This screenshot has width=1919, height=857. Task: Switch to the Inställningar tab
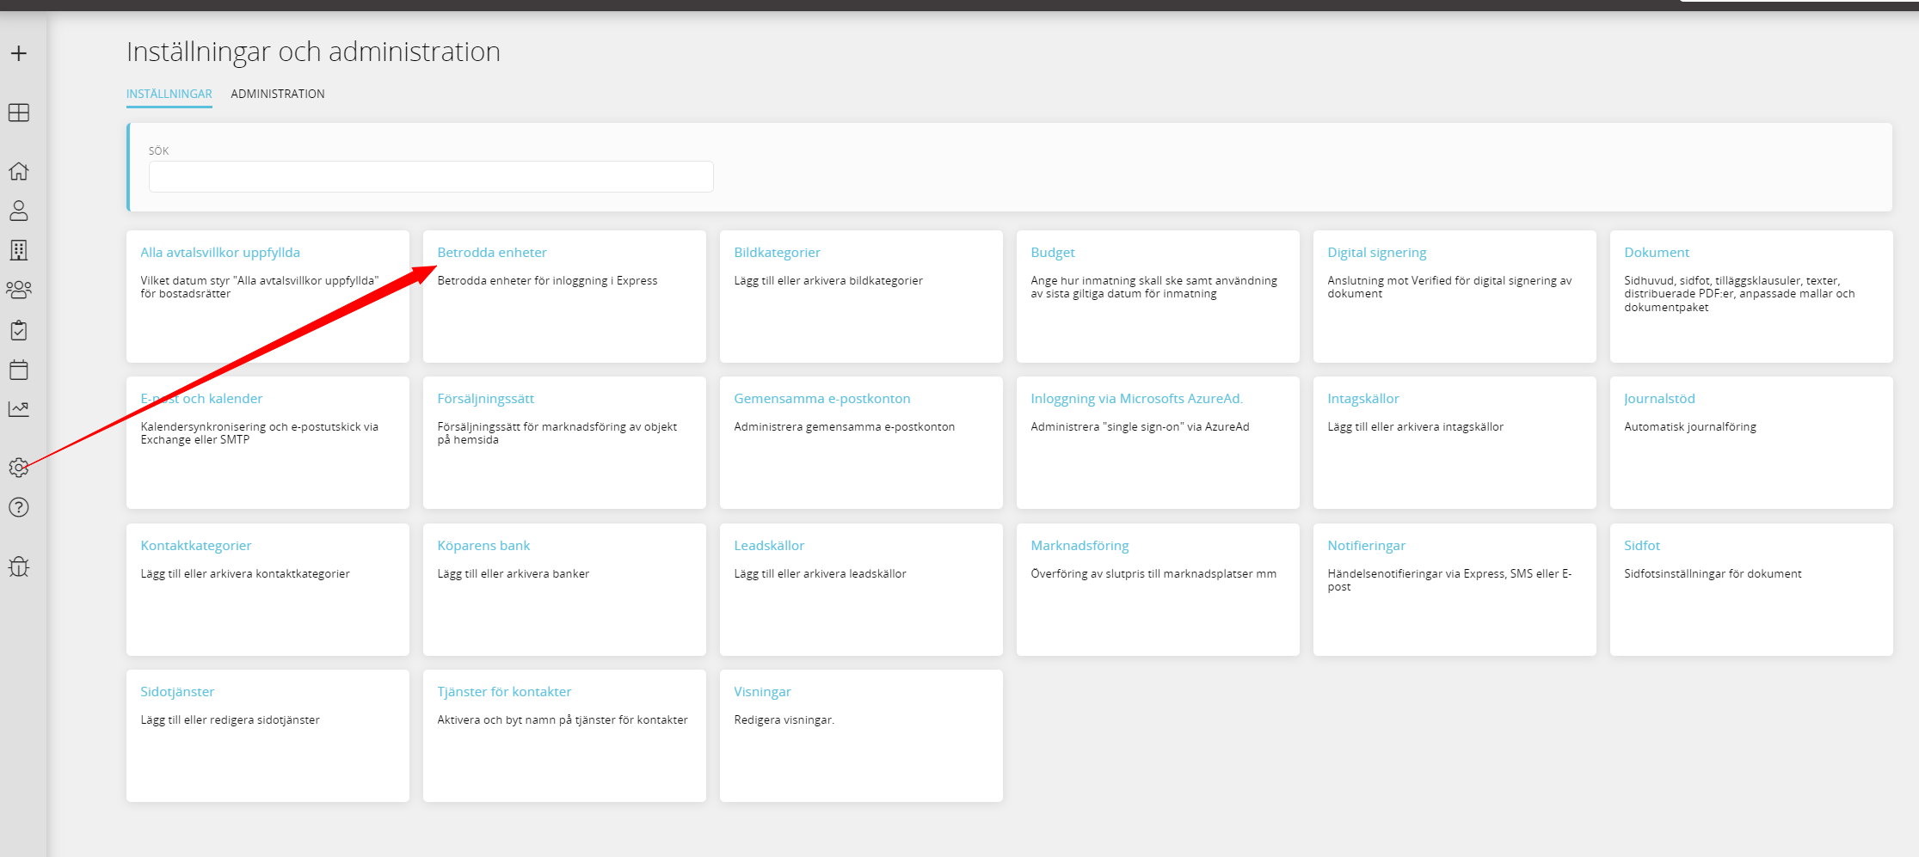tap(169, 94)
